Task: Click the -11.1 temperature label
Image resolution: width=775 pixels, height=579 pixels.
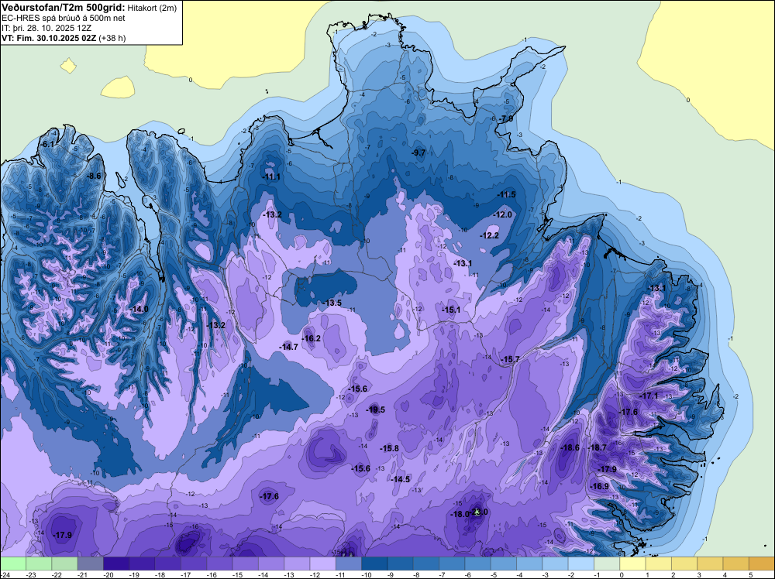Action: coord(270,176)
